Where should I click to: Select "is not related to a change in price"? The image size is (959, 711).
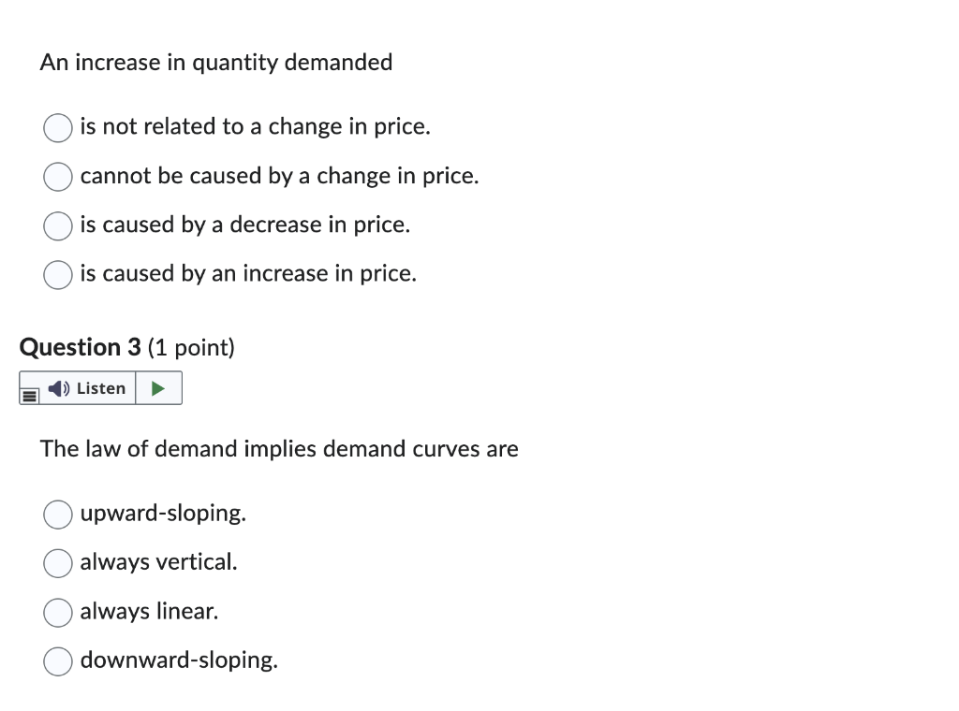click(x=57, y=128)
